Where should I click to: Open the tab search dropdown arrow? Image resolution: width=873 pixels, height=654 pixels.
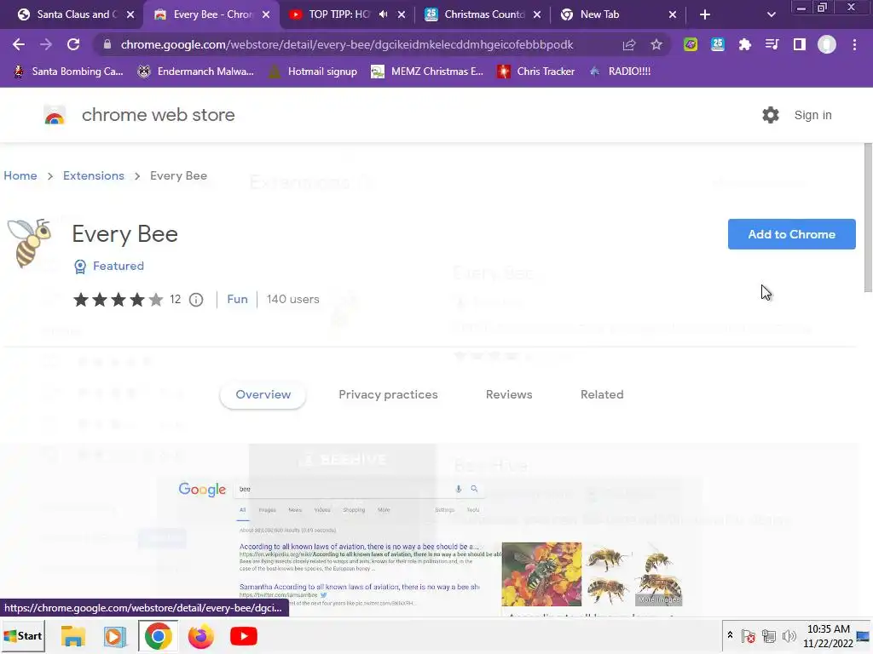tap(771, 14)
